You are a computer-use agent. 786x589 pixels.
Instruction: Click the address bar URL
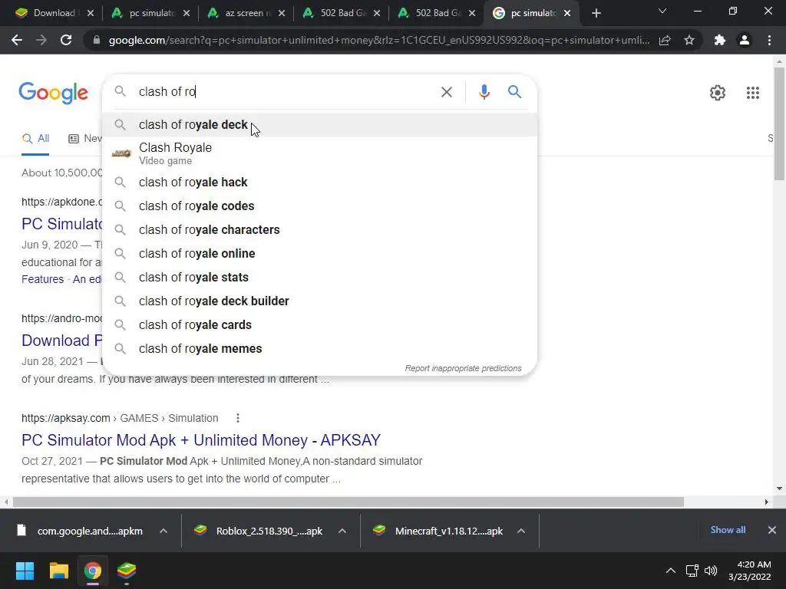(x=378, y=40)
